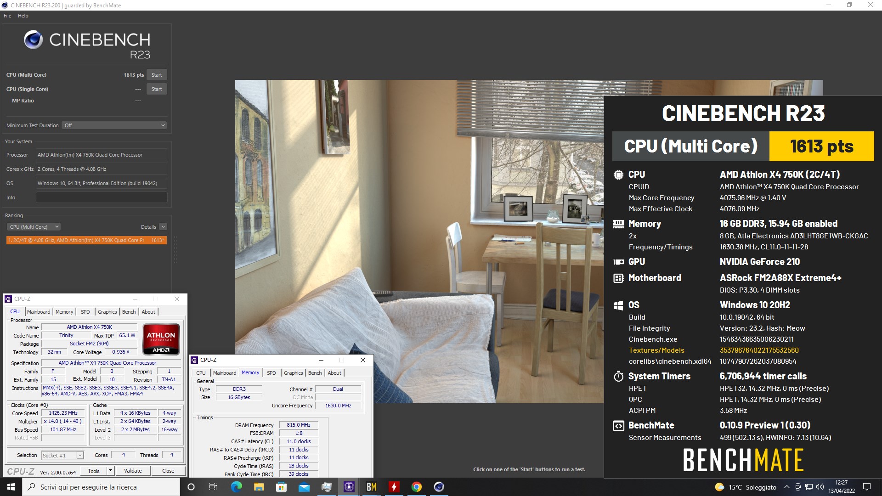Start the CPU (Multi Core) test
This screenshot has height=496, width=882.
pyautogui.click(x=157, y=75)
